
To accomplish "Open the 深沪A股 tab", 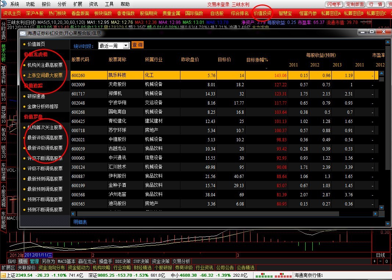I will click(x=35, y=13).
